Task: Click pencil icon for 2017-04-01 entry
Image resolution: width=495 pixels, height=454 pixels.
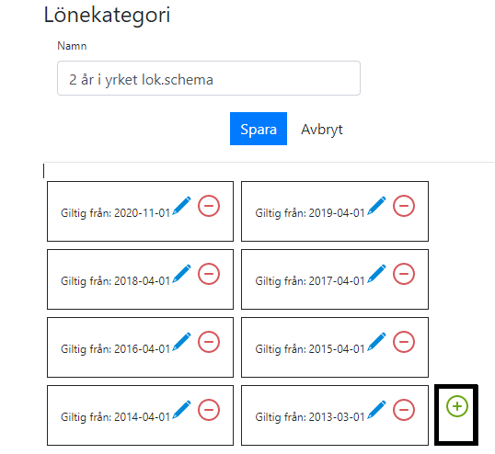Action: [376, 273]
